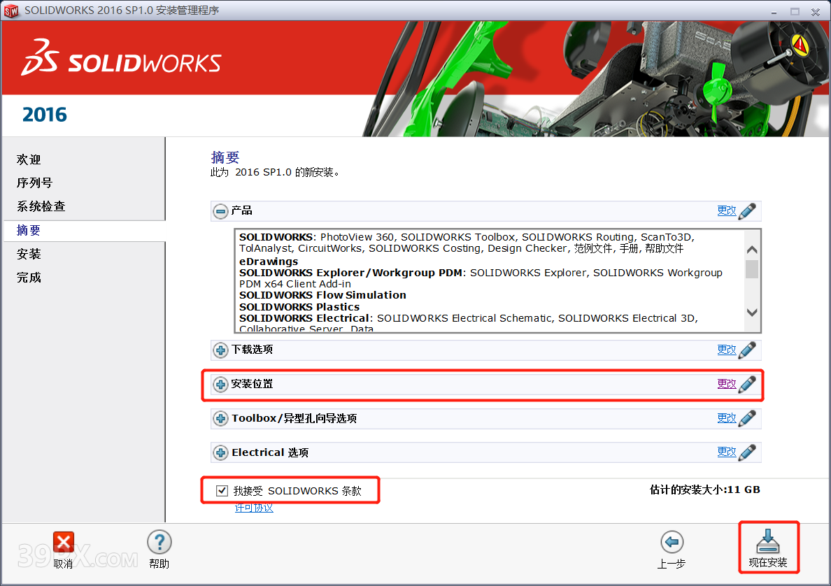This screenshot has height=586, width=831.
Task: Expand the Toolbox/异型孔向导选项 section
Action: click(x=220, y=417)
